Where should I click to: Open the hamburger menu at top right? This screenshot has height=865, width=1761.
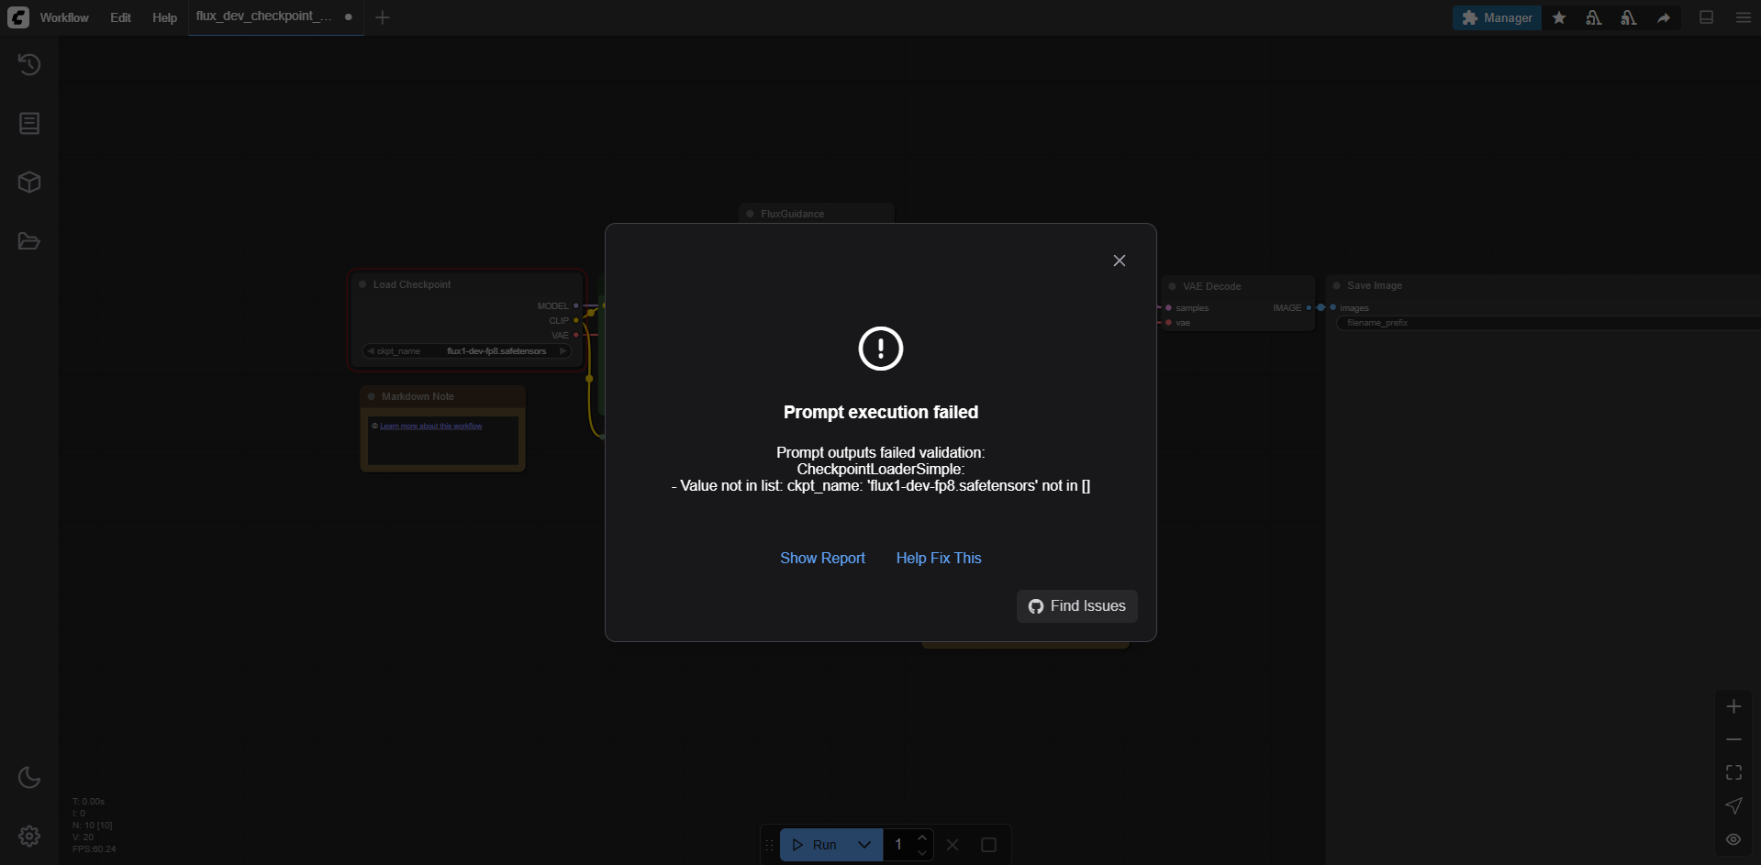pos(1743,17)
